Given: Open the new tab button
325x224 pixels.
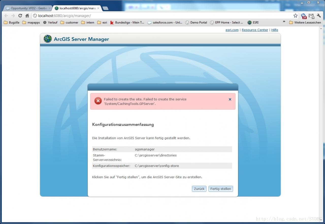Looking at the screenshot, I should [105, 8].
